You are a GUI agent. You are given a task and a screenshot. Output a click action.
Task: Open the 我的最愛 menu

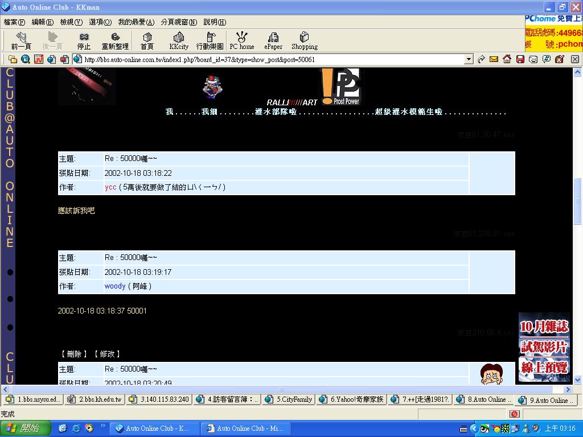click(x=136, y=22)
